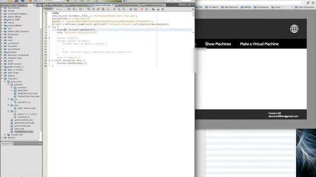Collapse the img folder arrow
The width and height of the screenshot is (316, 177).
(8, 105)
